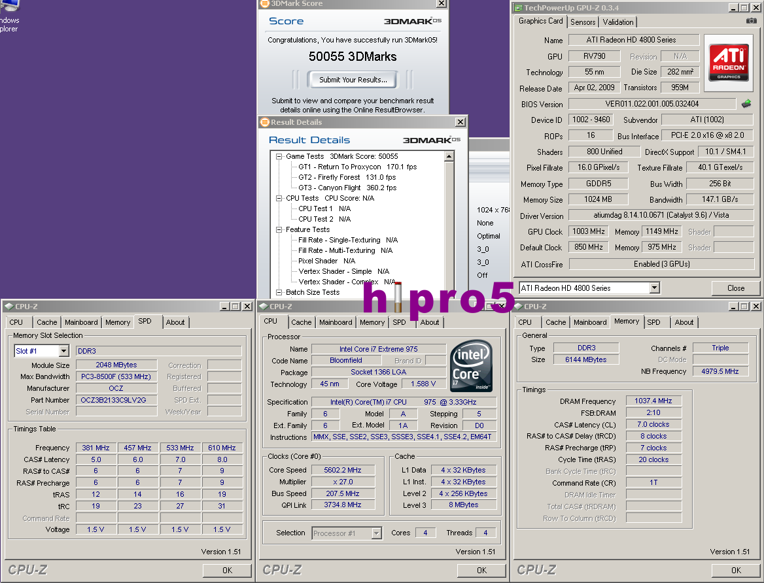Open the CPU tab in Memory CPU-Z window

pyautogui.click(x=525, y=322)
